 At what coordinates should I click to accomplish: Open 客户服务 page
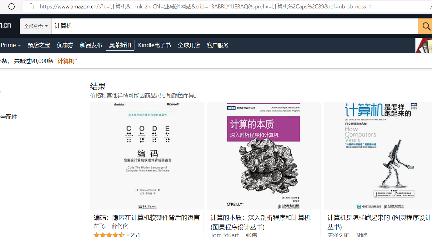point(218,45)
